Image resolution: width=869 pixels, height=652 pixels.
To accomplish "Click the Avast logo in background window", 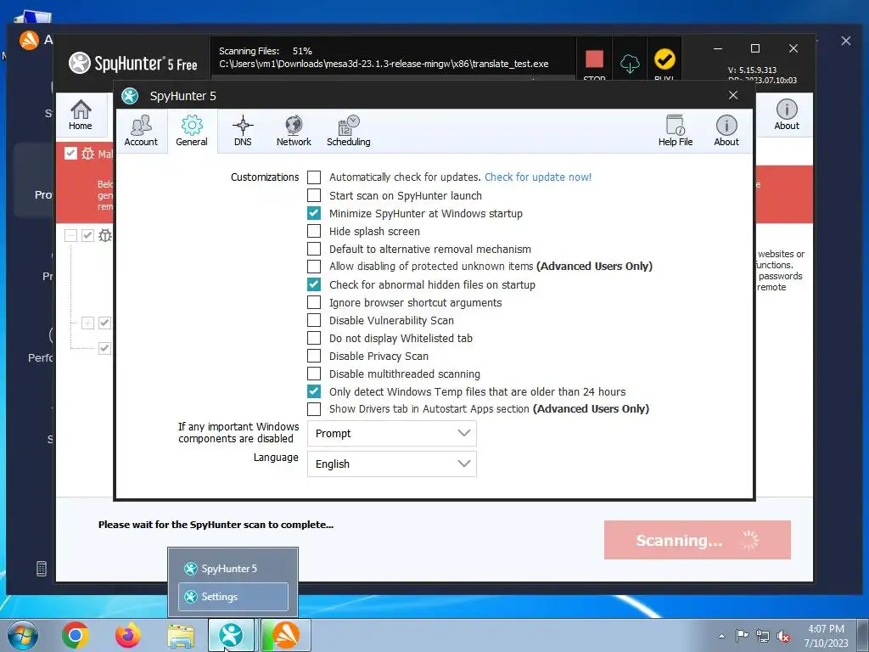I will tap(29, 40).
